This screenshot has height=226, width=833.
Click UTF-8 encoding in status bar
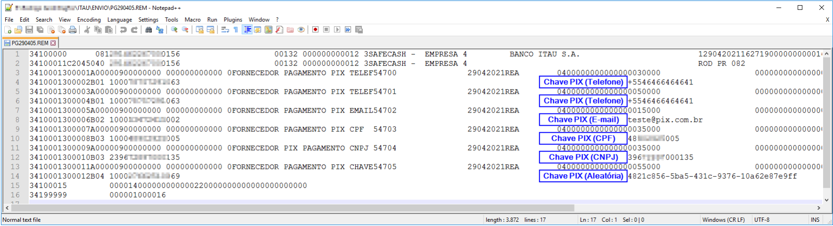(x=762, y=220)
